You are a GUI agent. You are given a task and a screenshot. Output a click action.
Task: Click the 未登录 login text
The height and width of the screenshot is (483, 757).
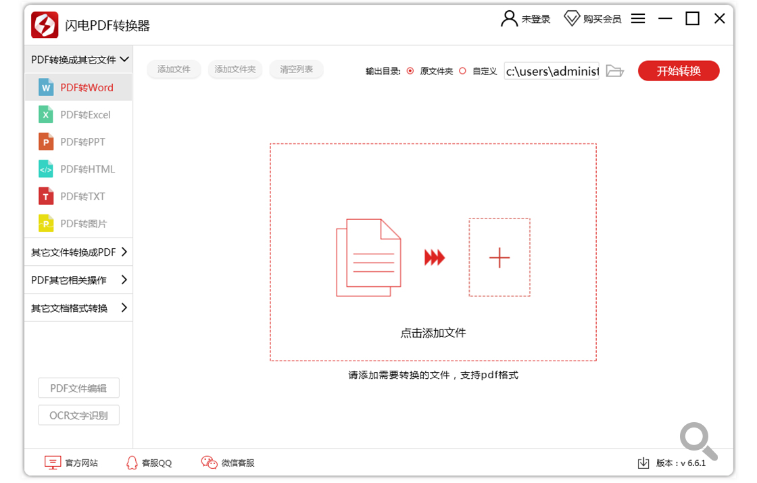(x=536, y=19)
